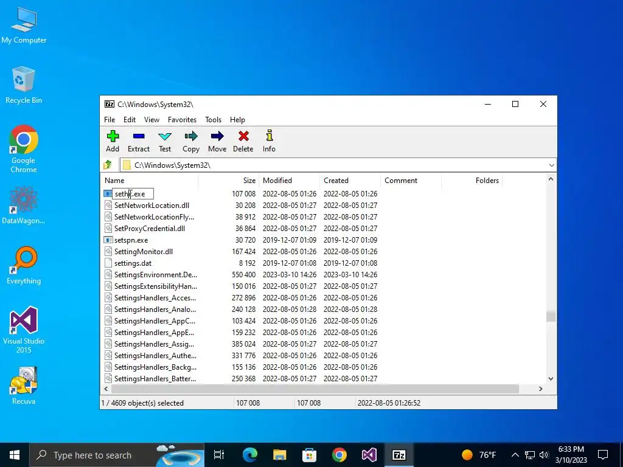Click the Type here to search box

pos(117,455)
